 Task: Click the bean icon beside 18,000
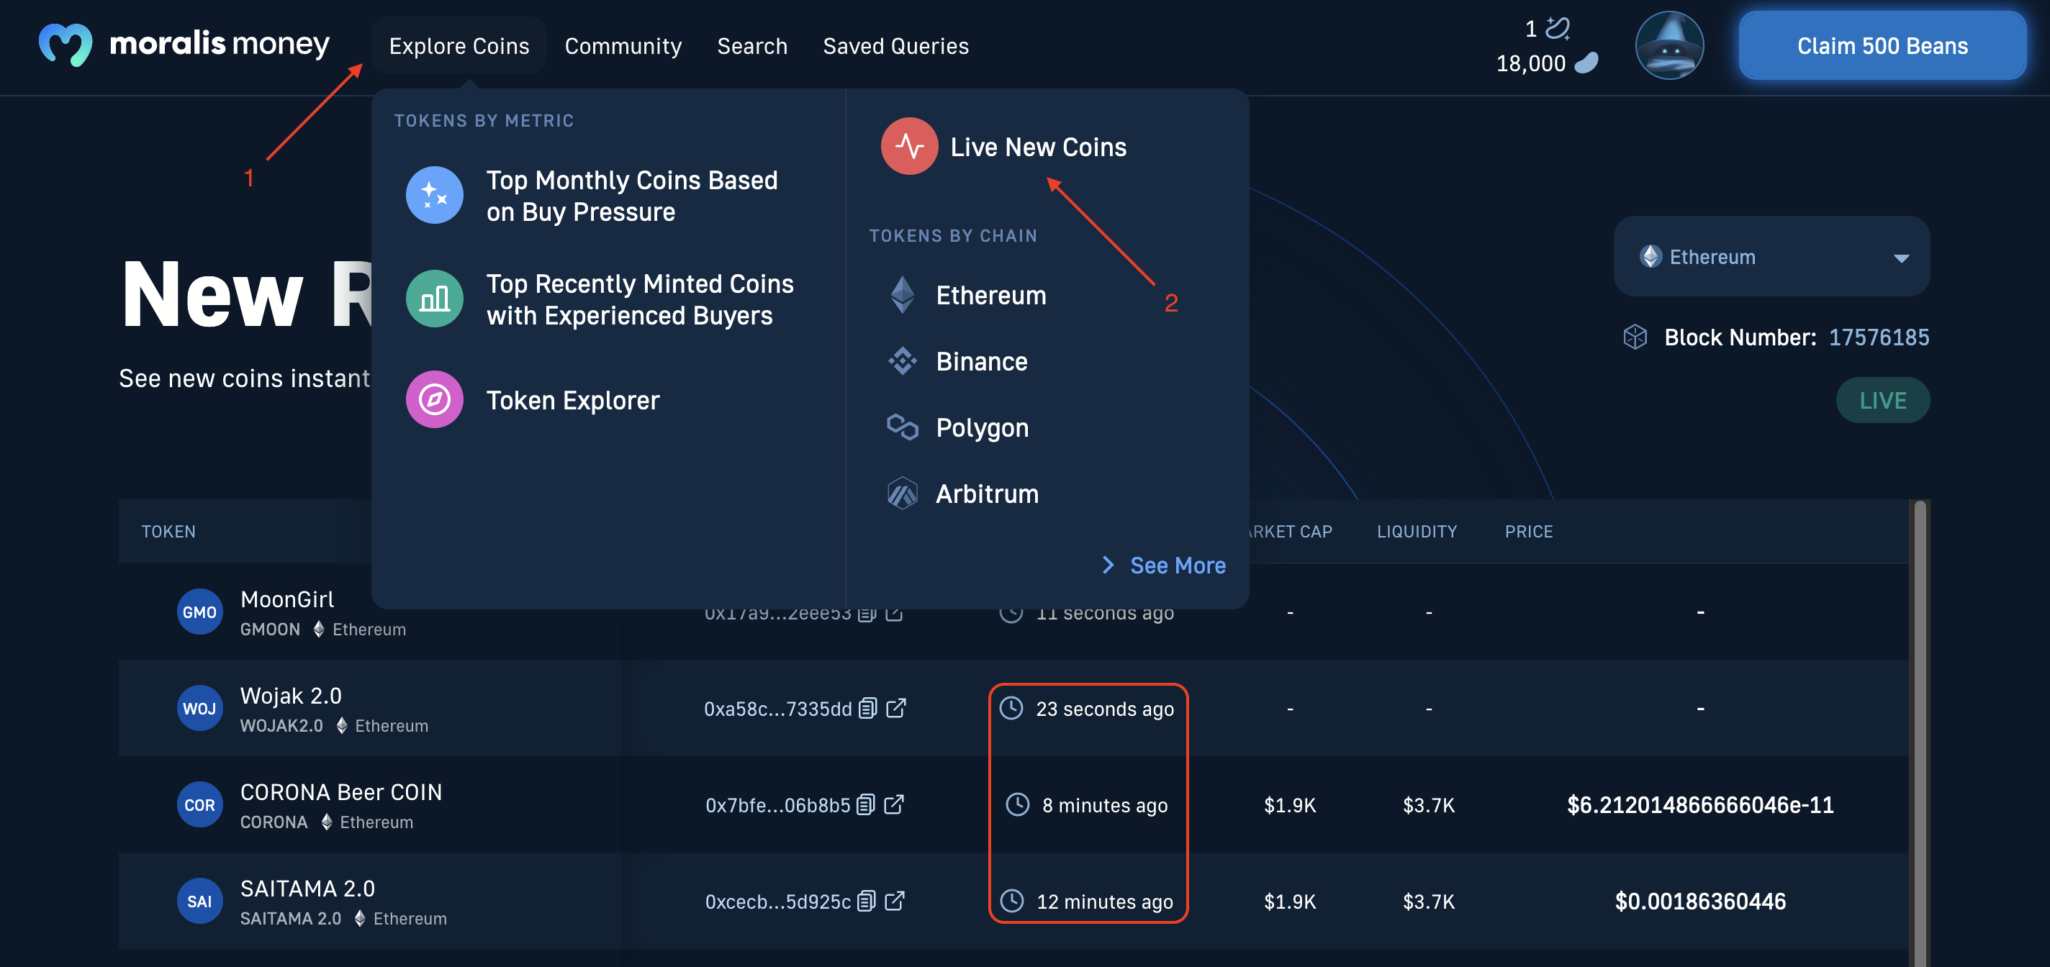[x=1586, y=63]
